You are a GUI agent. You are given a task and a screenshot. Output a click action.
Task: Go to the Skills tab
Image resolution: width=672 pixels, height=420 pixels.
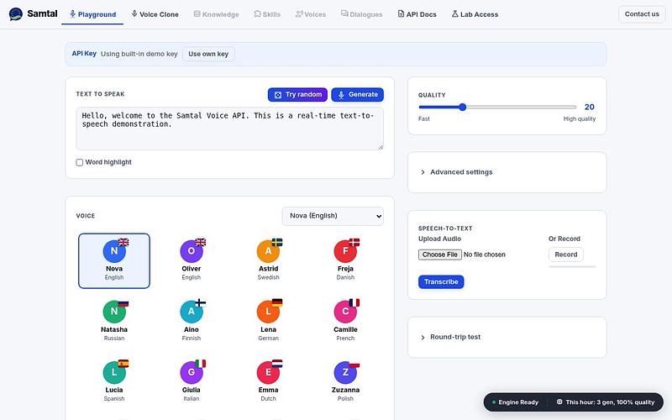267,14
